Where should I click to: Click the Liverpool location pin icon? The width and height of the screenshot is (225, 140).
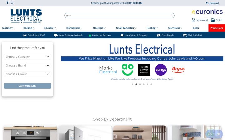(x=207, y=3)
